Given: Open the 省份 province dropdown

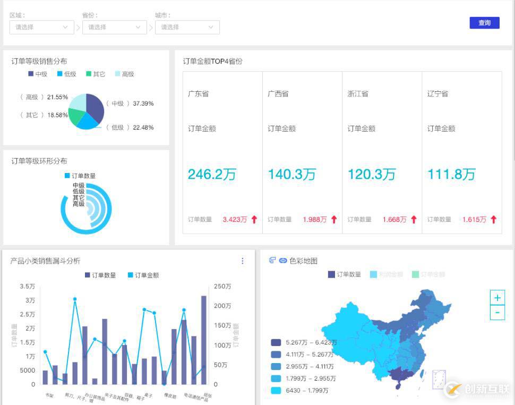Looking at the screenshot, I should pyautogui.click(x=114, y=27).
